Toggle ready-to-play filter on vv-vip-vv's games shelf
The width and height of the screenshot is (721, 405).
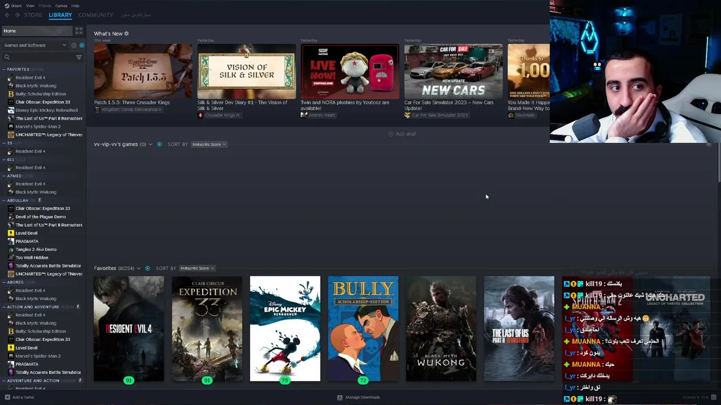pos(159,145)
